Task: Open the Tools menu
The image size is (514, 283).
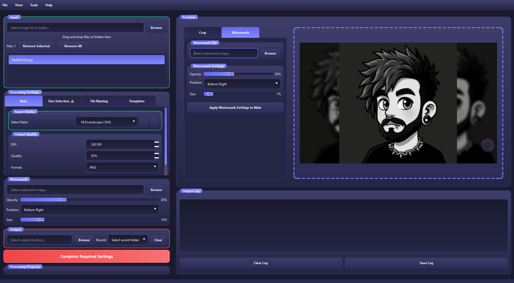Action: pyautogui.click(x=34, y=5)
